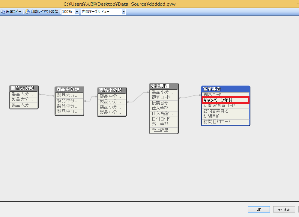Screen dimensions: 299x217
Task: Select the 伝票番号 field
Action: (x=164, y=103)
